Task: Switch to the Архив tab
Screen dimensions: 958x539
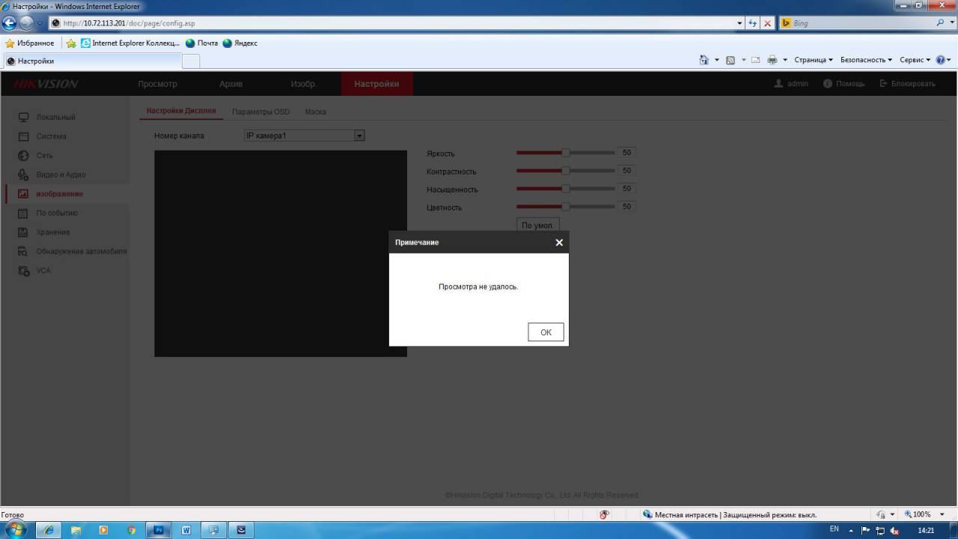Action: point(231,84)
